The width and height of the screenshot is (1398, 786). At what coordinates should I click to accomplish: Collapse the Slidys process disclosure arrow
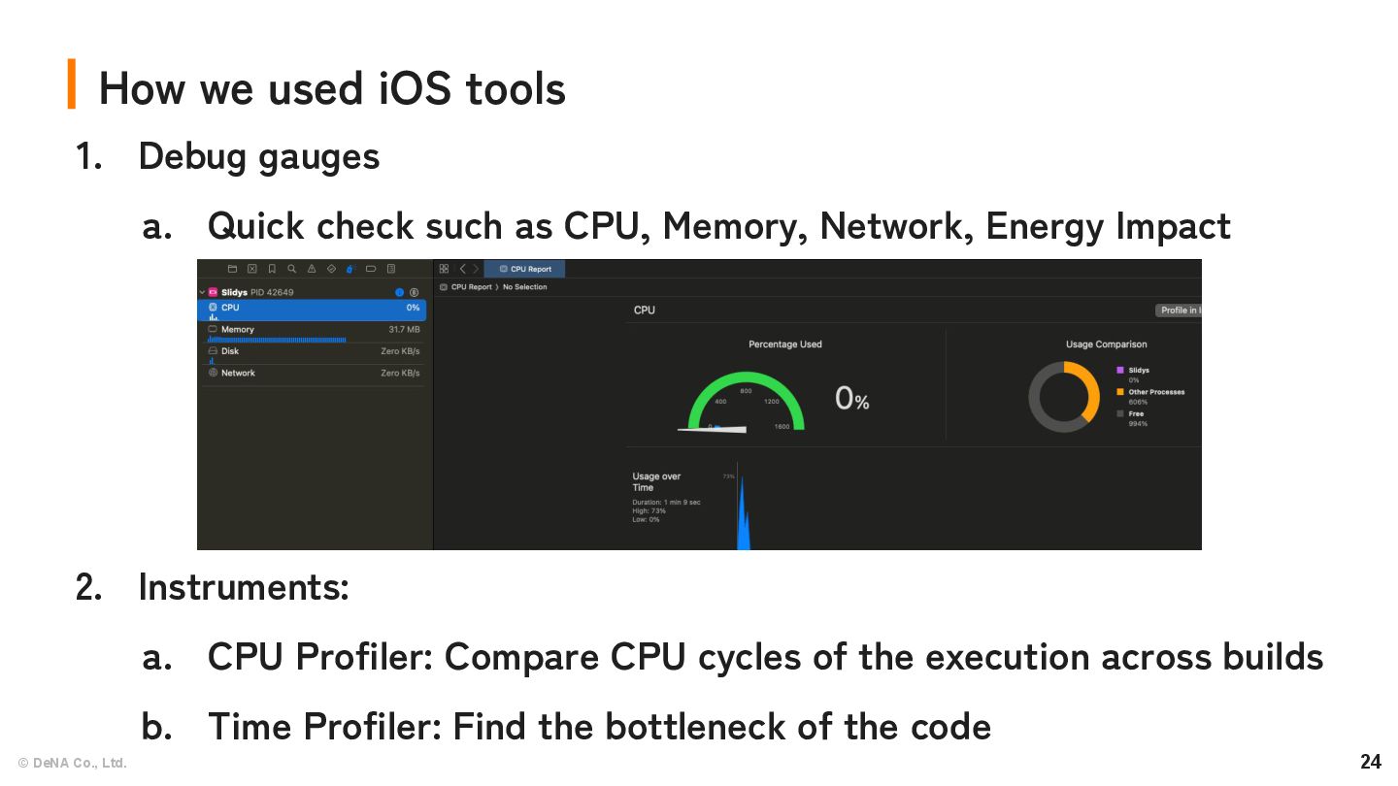click(x=202, y=292)
